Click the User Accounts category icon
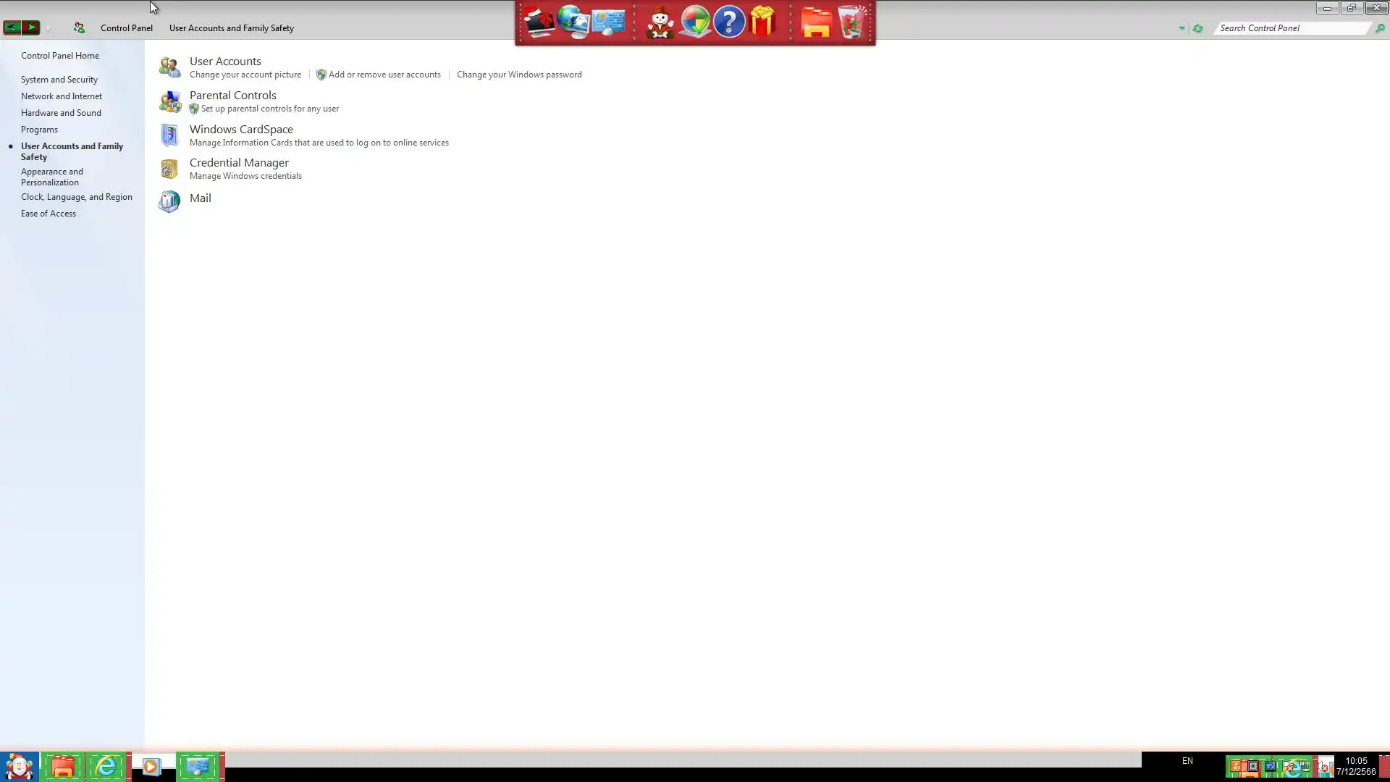Image resolution: width=1390 pixels, height=782 pixels. (169, 67)
